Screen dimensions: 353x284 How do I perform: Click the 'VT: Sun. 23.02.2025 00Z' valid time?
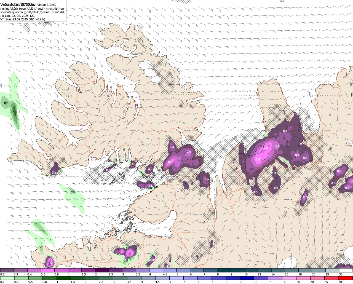[17, 19]
